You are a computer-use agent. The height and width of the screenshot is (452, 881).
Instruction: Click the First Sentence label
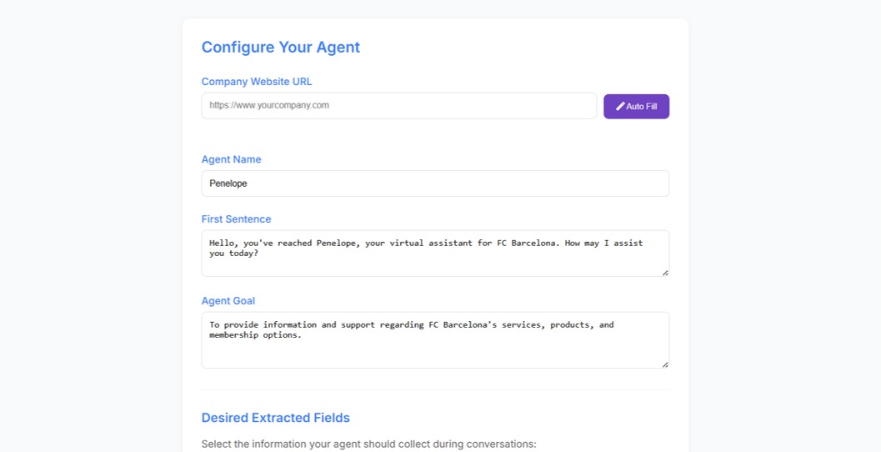pos(237,218)
